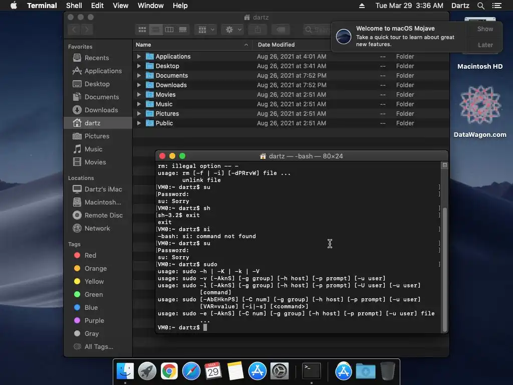Open Notification Center menu bar icon
Image resolution: width=513 pixels, height=385 pixels.
[496, 6]
